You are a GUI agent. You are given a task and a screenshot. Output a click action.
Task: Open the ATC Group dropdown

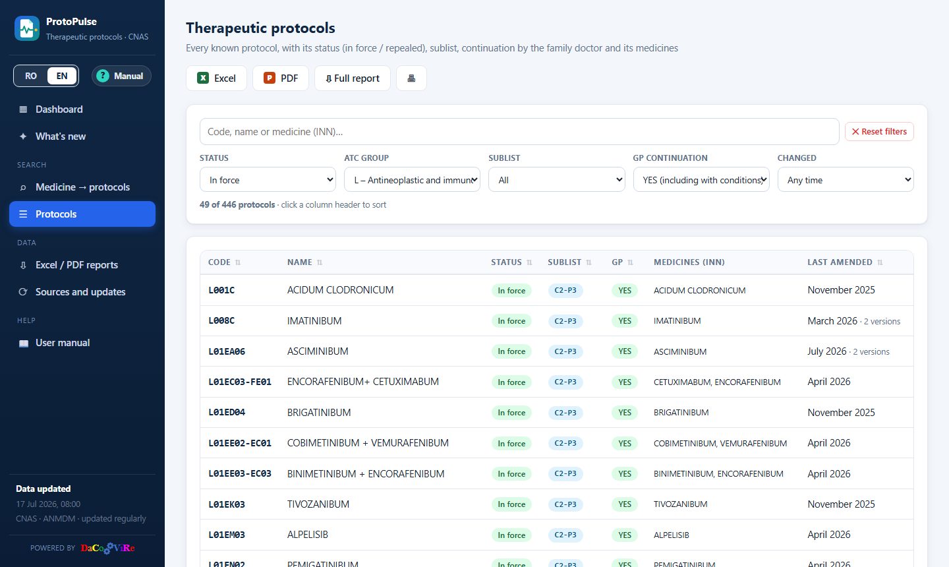[x=412, y=179]
